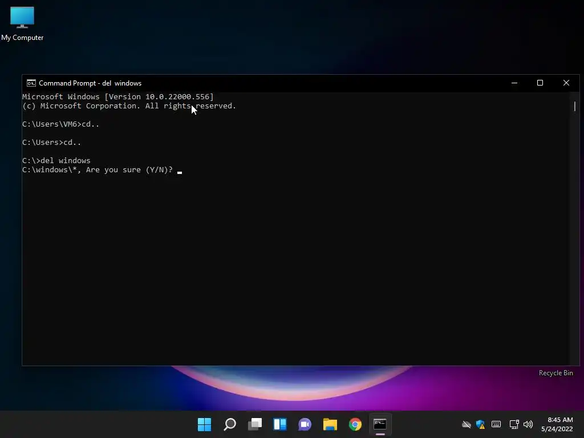
Task: Click the Microsoft Corporation copyright line
Action: (x=129, y=106)
